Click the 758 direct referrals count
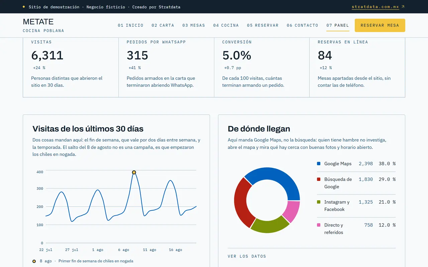 point(368,225)
